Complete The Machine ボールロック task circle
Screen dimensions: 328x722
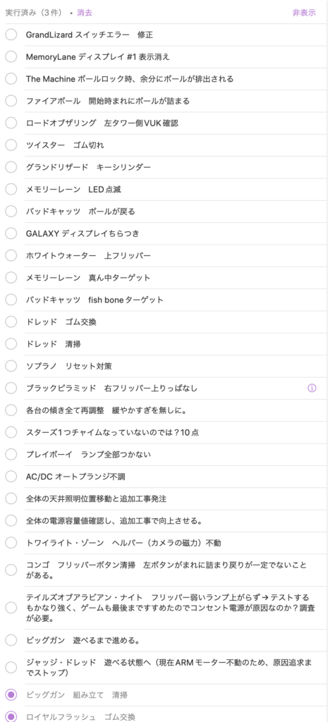(x=11, y=79)
